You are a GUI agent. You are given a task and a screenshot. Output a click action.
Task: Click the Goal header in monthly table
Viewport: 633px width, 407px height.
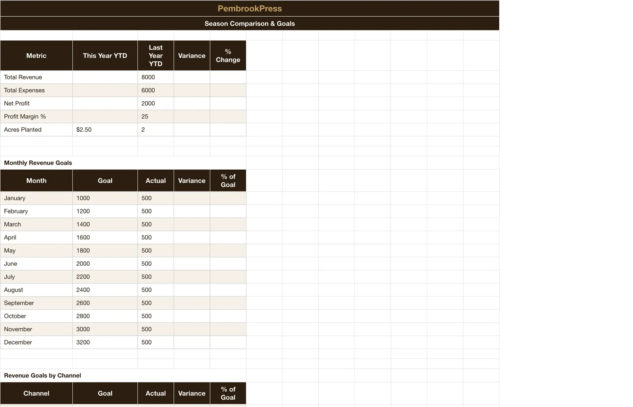[x=105, y=181]
